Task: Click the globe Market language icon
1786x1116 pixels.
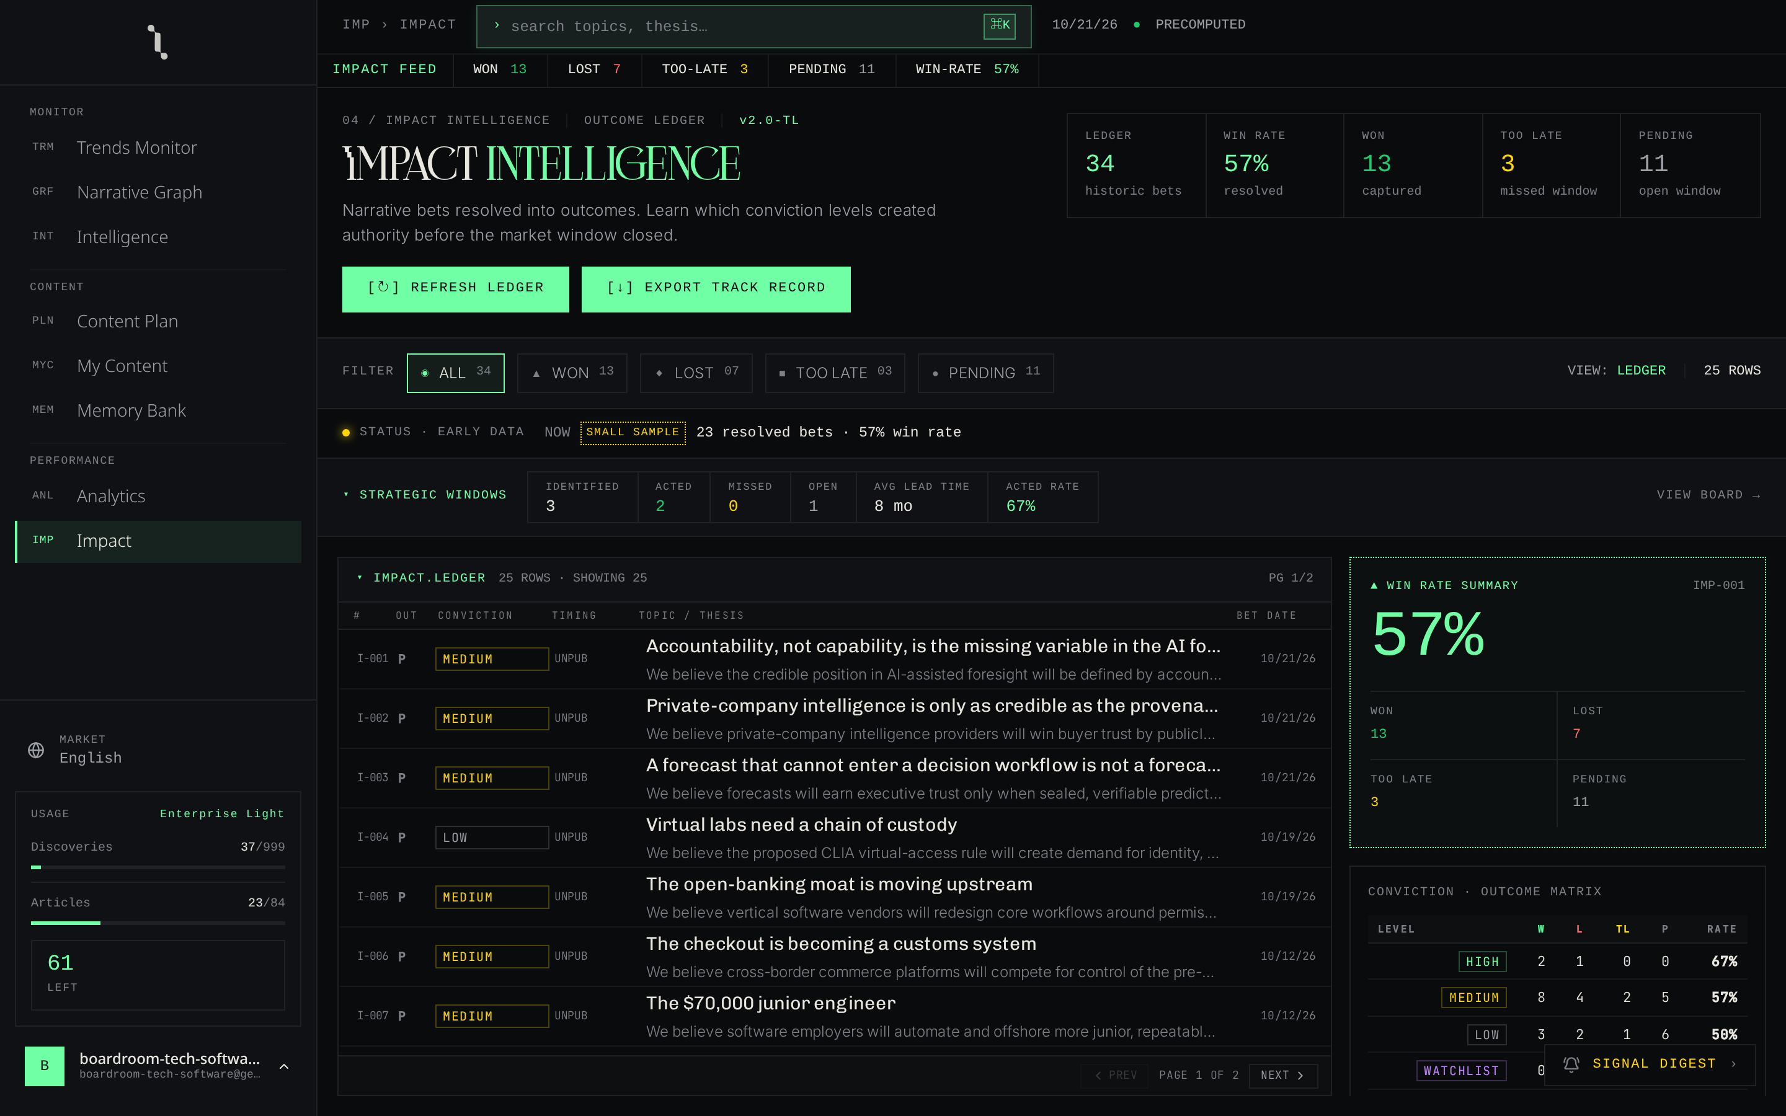Action: tap(36, 750)
